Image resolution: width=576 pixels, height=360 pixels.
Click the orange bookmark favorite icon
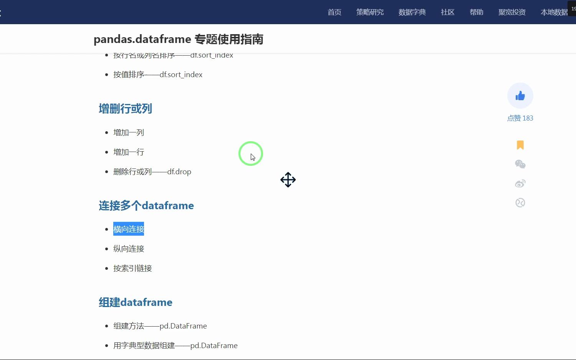(x=520, y=145)
